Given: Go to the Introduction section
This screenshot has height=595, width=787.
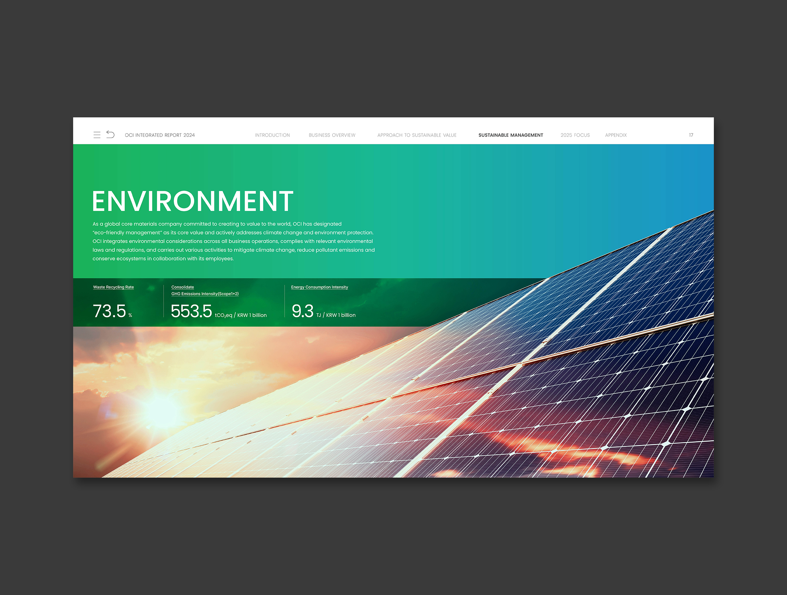Looking at the screenshot, I should click(272, 135).
